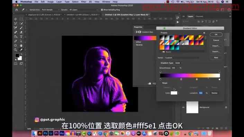This screenshot has height=137, width=244.
Task: Click the screen mode icon in toolbar
Action: (x=21, y=63)
